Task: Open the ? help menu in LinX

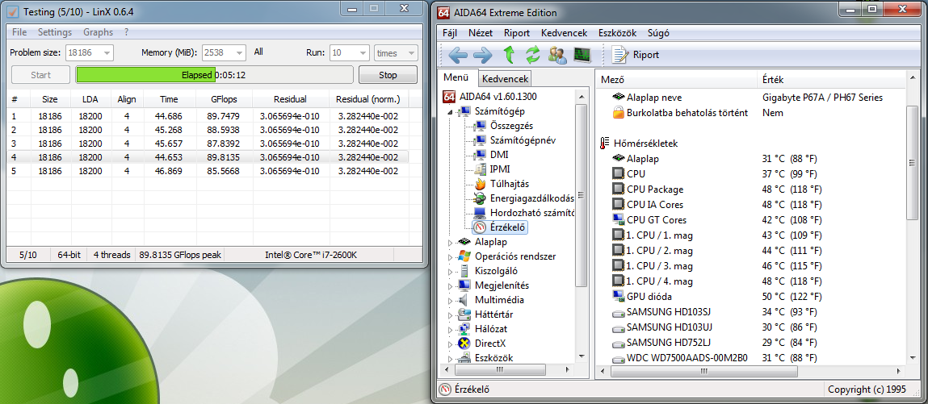Action: 127,32
